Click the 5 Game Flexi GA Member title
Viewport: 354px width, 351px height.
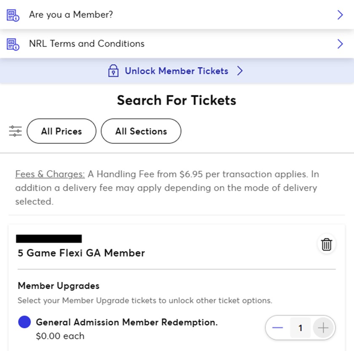tap(81, 253)
